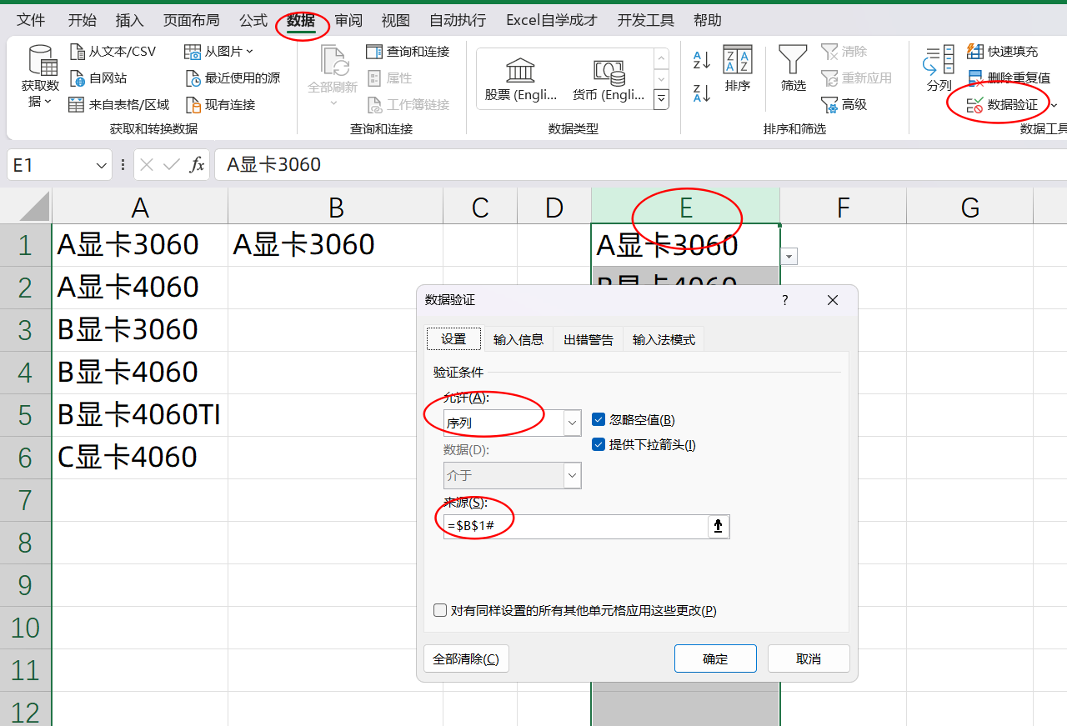Switch to the 页面布局 ribbon tab

click(192, 21)
